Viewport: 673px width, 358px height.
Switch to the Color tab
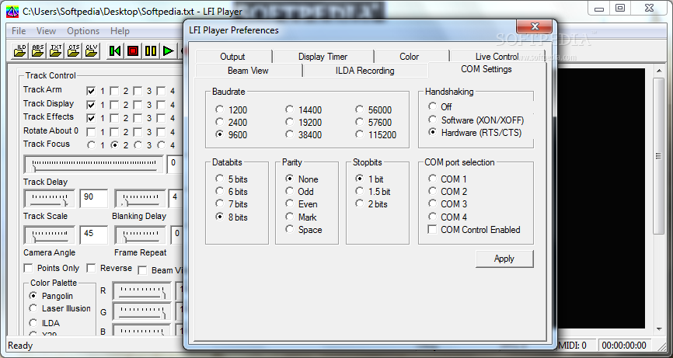point(409,57)
